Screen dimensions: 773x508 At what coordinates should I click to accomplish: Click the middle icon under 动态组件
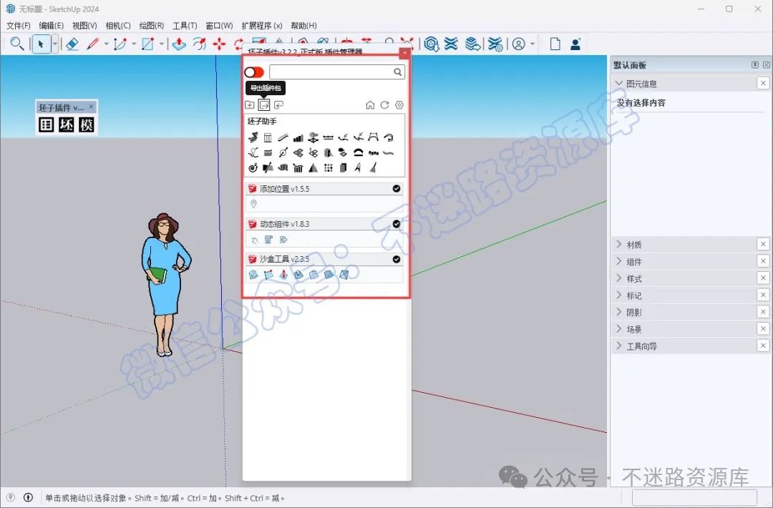(268, 240)
